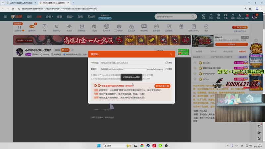
Task: Open the user avatar in the header
Action: pos(255,16)
